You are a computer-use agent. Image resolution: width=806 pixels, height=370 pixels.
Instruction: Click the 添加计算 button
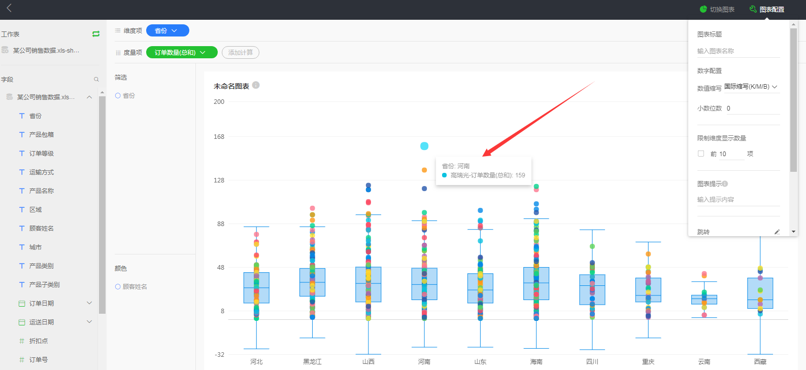(x=241, y=53)
